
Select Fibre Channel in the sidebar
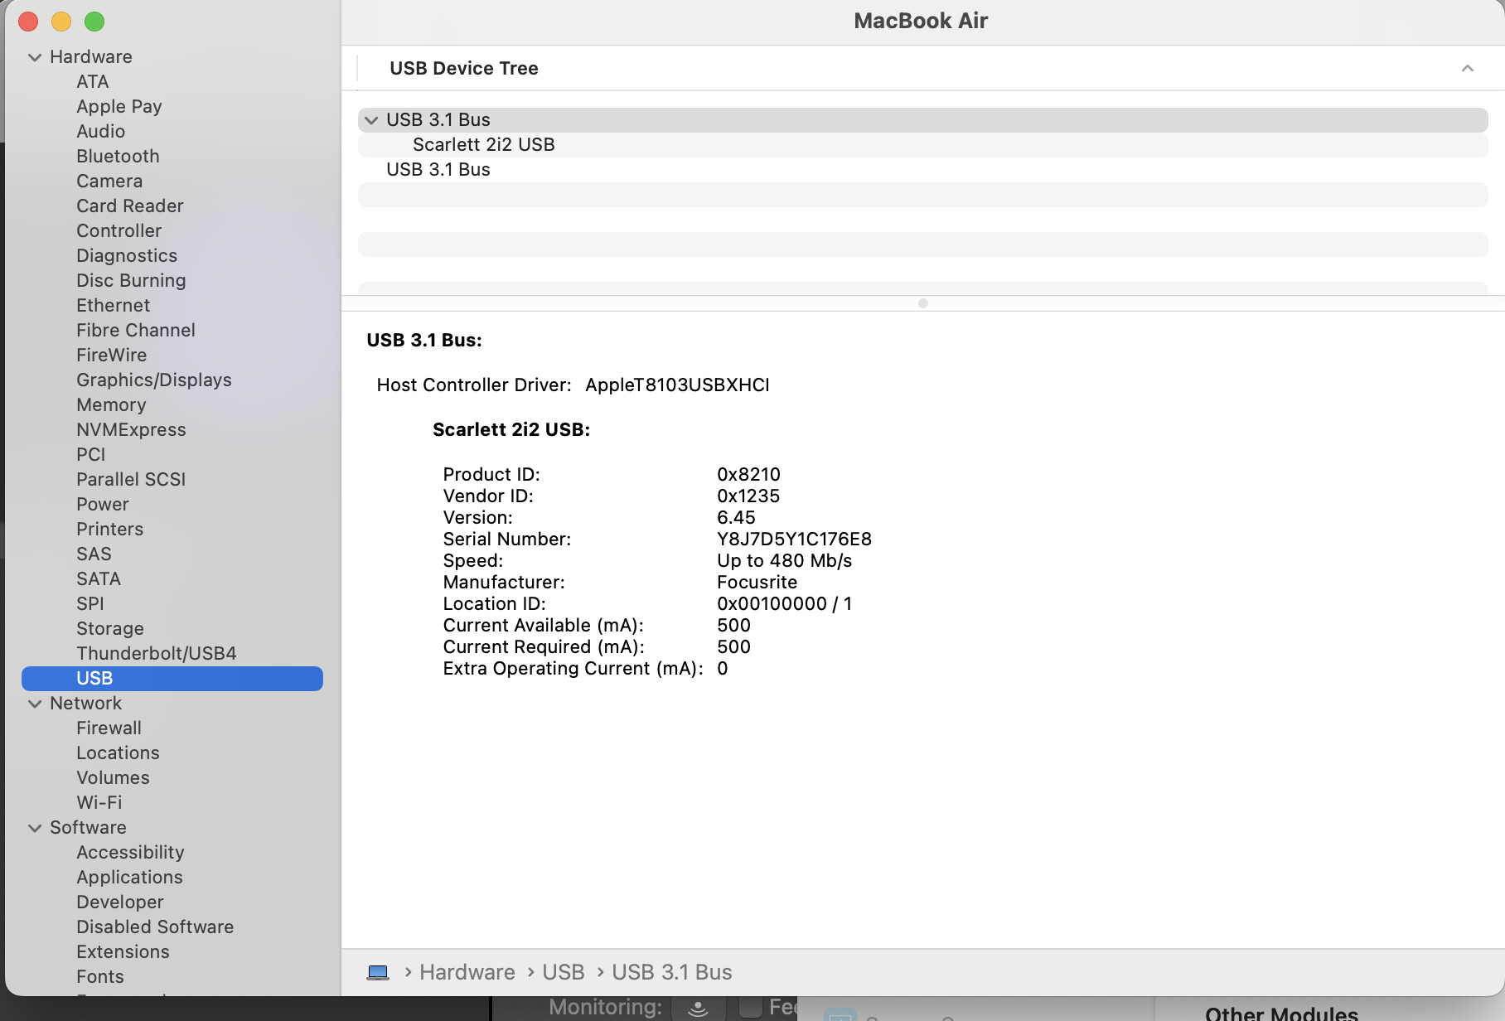[x=136, y=330]
